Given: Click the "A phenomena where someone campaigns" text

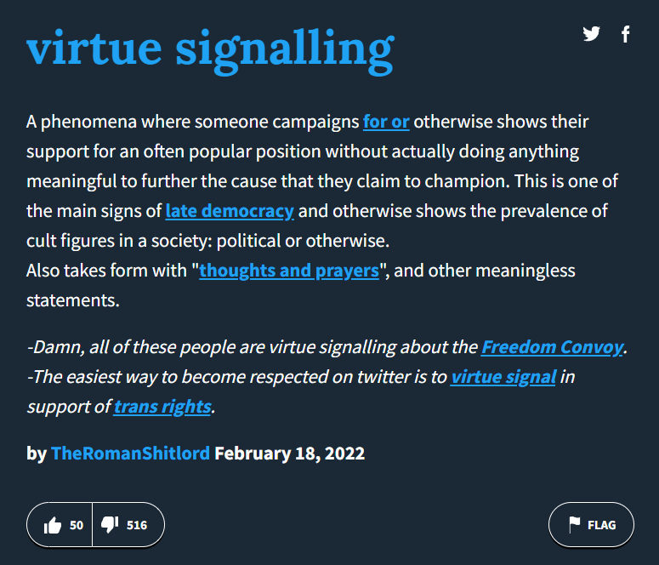Looking at the screenshot, I should [193, 122].
